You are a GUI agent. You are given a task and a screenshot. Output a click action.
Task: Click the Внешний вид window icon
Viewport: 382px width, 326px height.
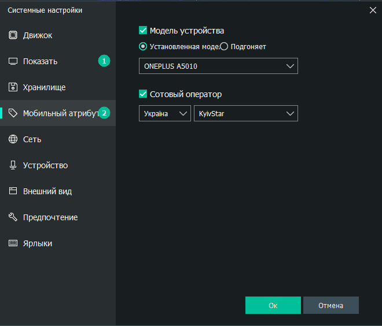(x=13, y=191)
